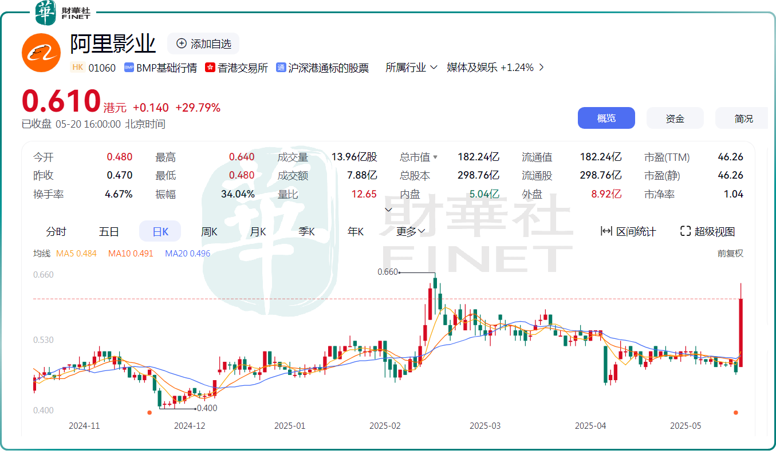The height and width of the screenshot is (462, 776).
Task: Click the 昨收 value 0.470
Action: point(120,175)
